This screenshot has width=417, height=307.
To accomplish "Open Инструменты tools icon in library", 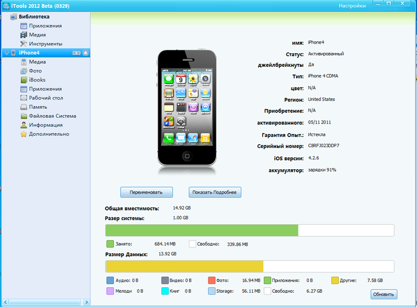I will (24, 44).
